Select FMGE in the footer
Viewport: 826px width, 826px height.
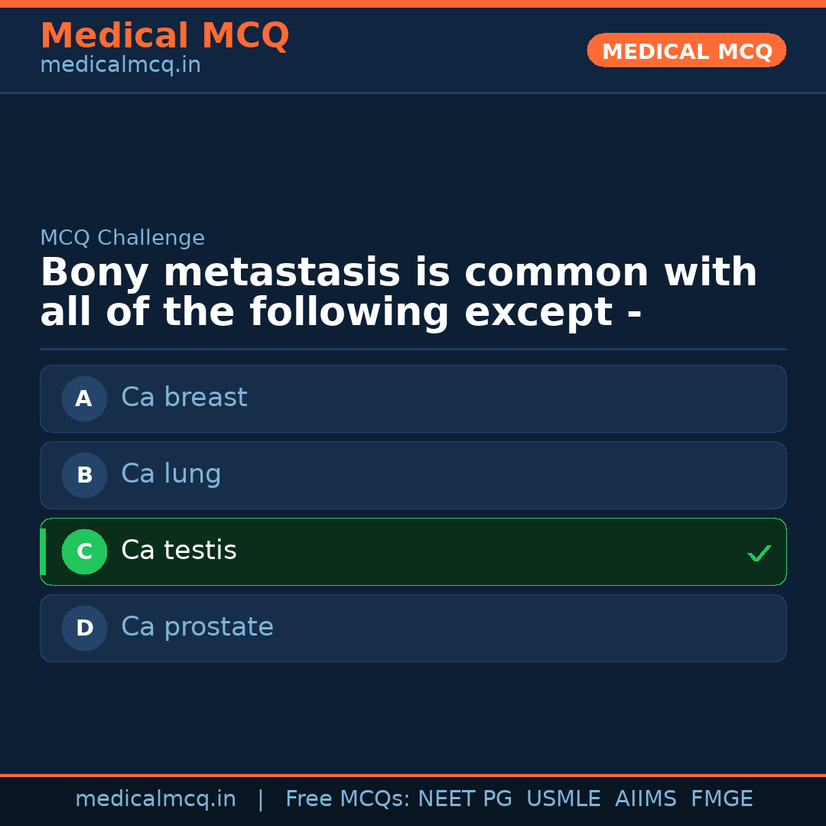pos(721,799)
